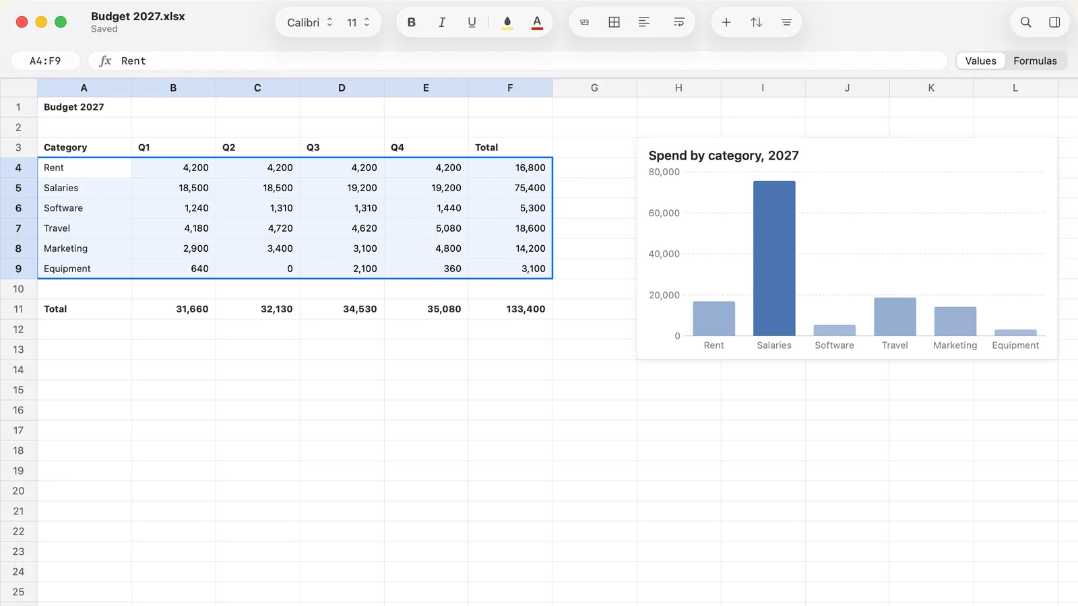Screen dimensions: 1078x606
Task: Open the red text color picker
Action: click(537, 22)
